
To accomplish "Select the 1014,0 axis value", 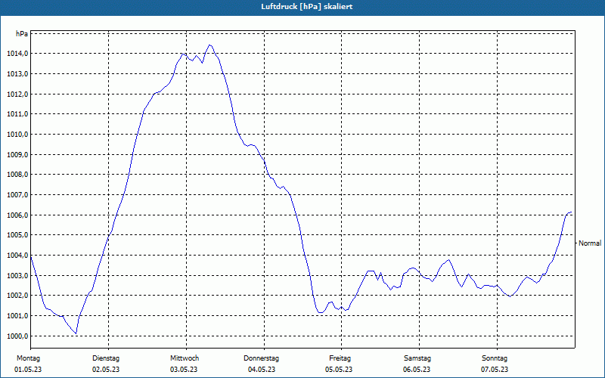I will 17,54.
